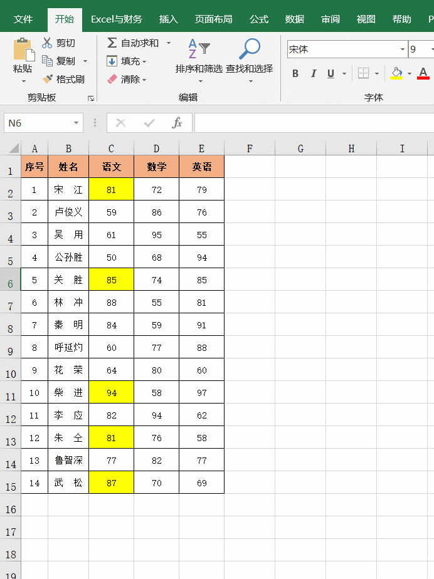Switch to the 数据 tab
434x579 pixels.
[295, 19]
